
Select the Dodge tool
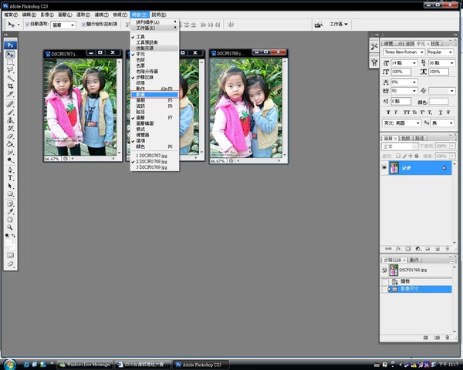[x=10, y=160]
